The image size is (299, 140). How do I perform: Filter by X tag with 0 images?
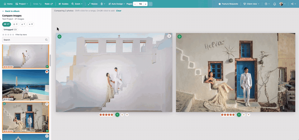[x=31, y=24]
